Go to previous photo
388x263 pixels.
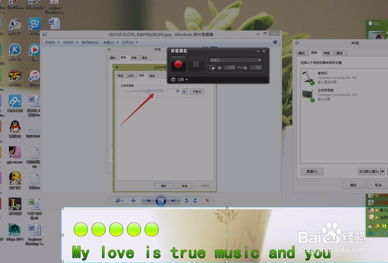tap(148, 201)
